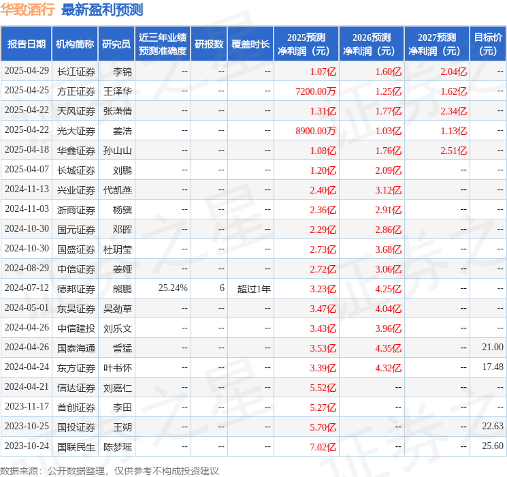Select the 德邦证券 institution cell

click(76, 289)
